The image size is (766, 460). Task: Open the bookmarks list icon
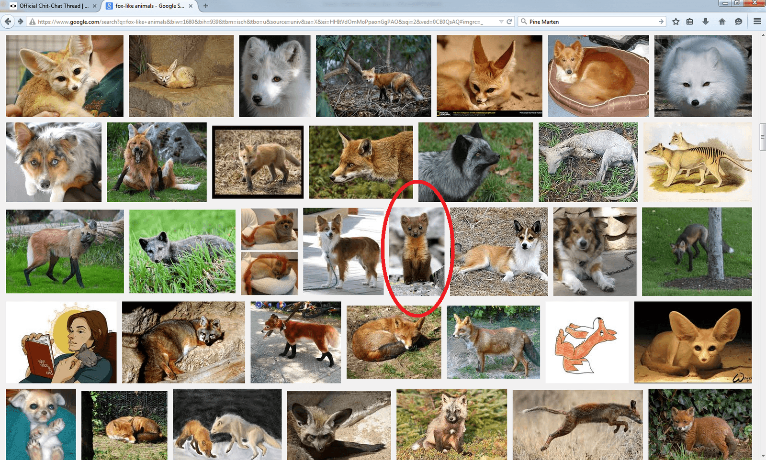(x=689, y=22)
